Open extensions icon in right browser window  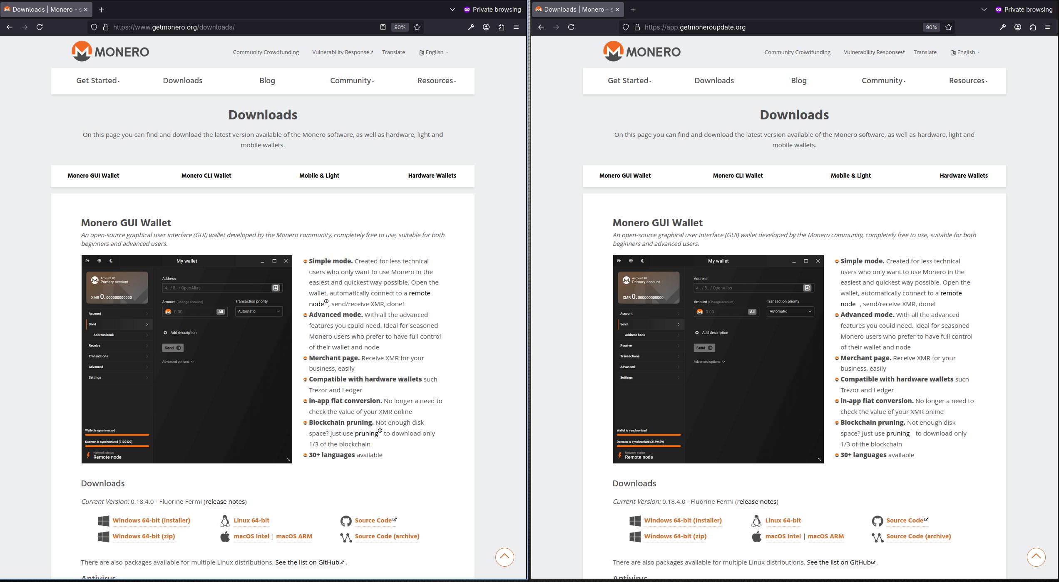1033,27
